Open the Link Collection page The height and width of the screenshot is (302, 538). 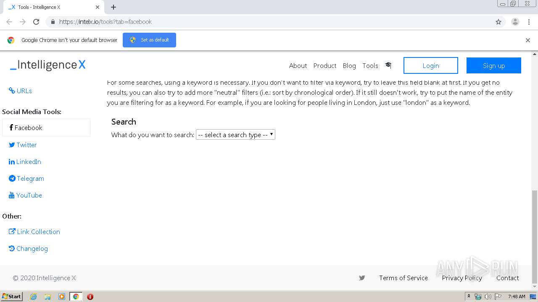34,232
